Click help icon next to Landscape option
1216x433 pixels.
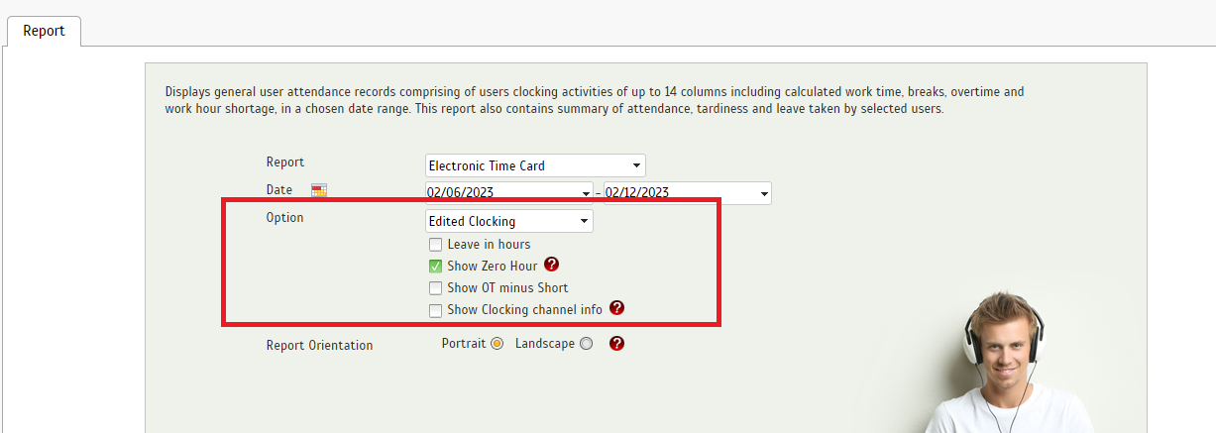[616, 344]
